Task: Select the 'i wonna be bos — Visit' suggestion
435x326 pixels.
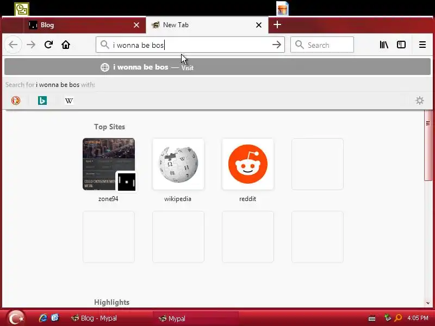Action: [x=217, y=67]
